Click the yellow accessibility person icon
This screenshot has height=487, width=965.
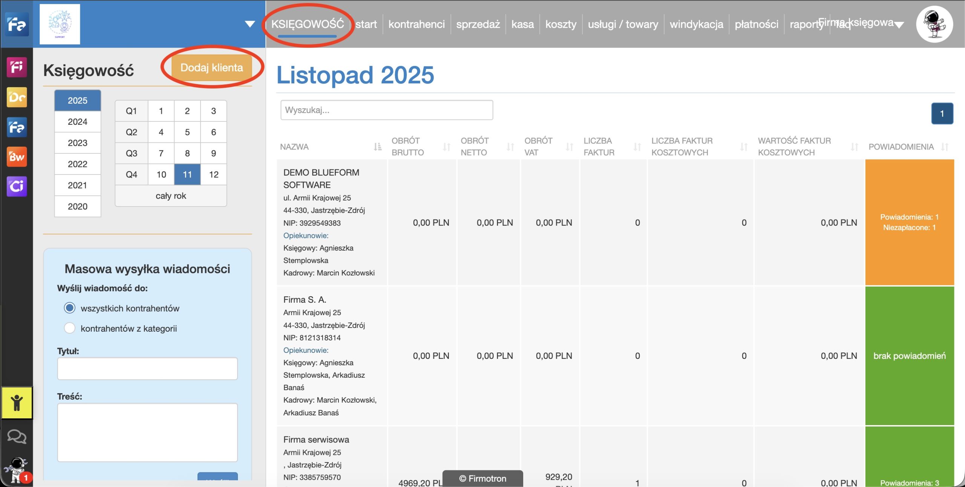click(17, 403)
